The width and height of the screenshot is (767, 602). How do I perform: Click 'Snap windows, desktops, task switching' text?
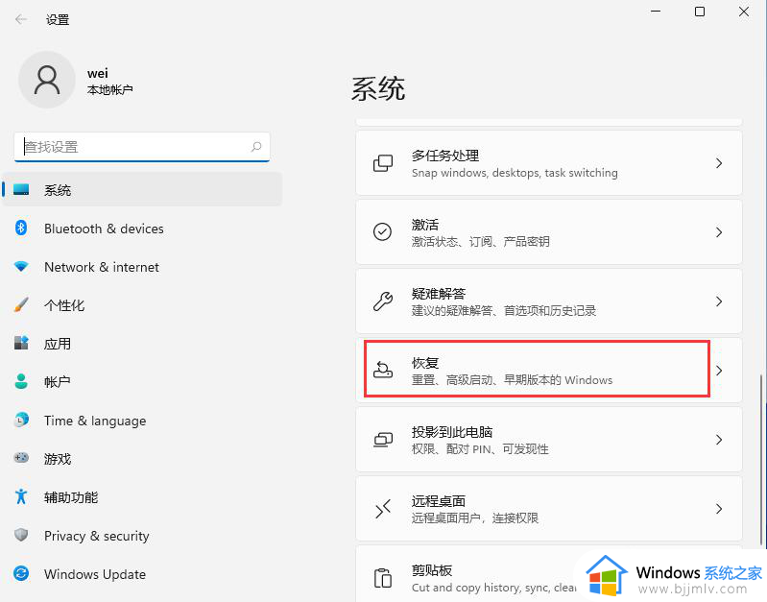515,173
